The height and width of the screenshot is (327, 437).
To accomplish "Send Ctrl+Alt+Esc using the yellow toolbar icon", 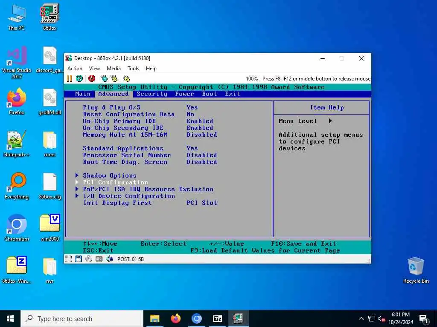I will 114,78.
